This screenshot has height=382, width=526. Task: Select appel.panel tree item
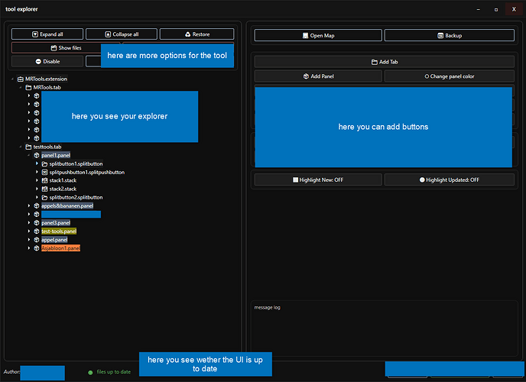click(54, 240)
